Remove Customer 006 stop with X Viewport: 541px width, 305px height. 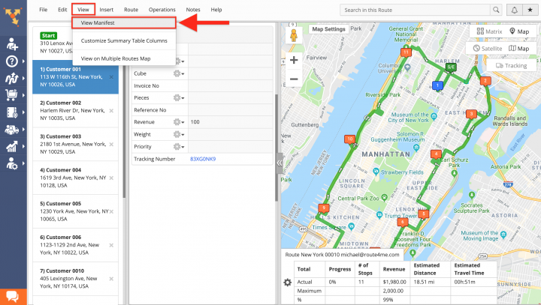coord(111,245)
